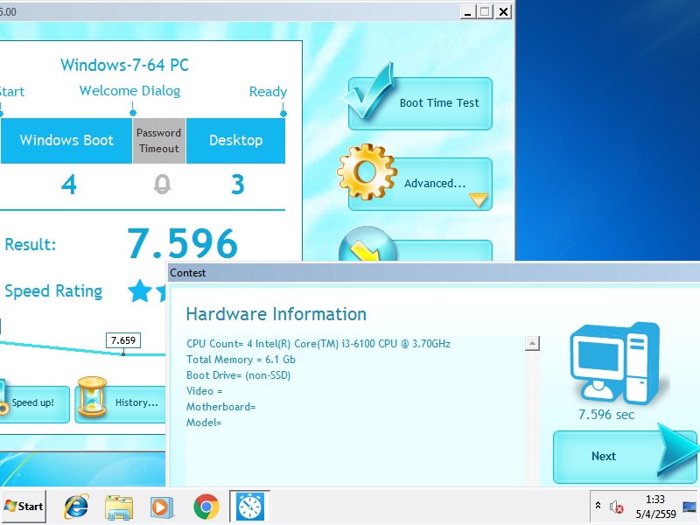Launch Internet Explorer from taskbar
Screen dimensions: 700x525
point(76,507)
